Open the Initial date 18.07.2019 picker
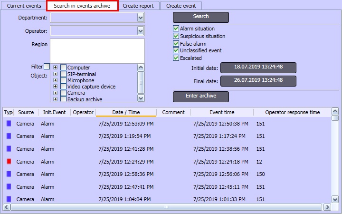This screenshot has width=342, height=214. click(x=258, y=68)
